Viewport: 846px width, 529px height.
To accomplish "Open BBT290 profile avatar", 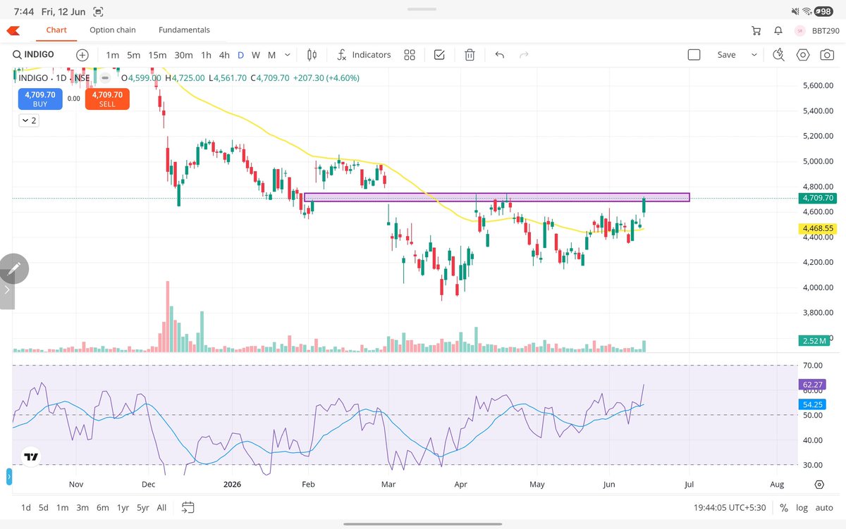I will click(800, 30).
